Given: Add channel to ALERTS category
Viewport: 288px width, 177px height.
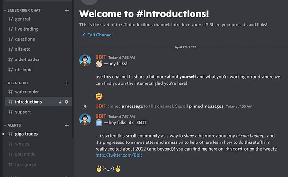Looking at the screenshot, I should click(67, 125).
